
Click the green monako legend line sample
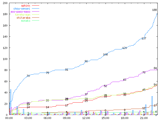click(x=35, y=21)
